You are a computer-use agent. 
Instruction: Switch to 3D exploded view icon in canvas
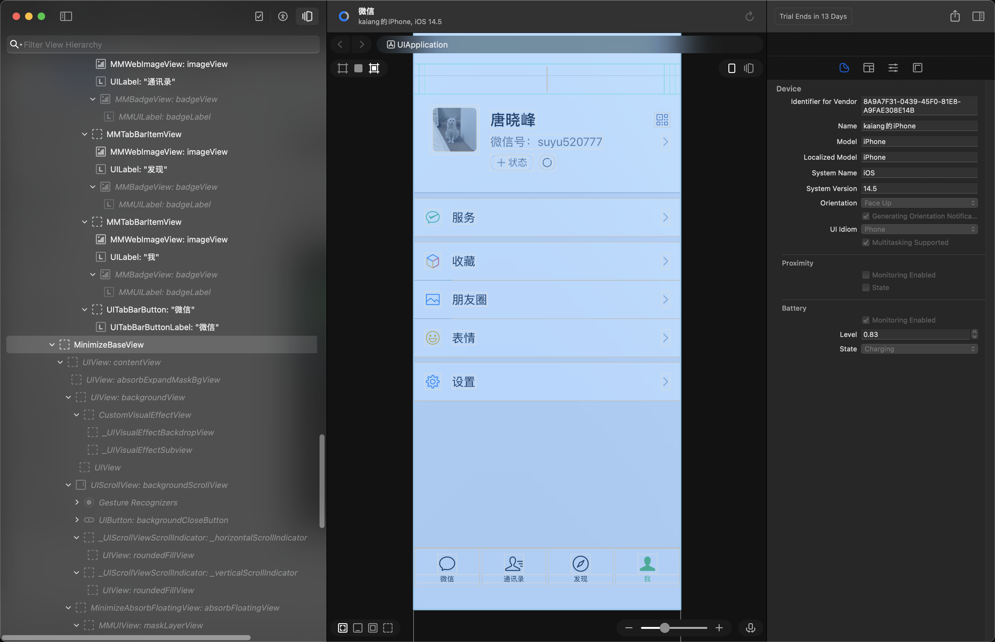coord(749,68)
